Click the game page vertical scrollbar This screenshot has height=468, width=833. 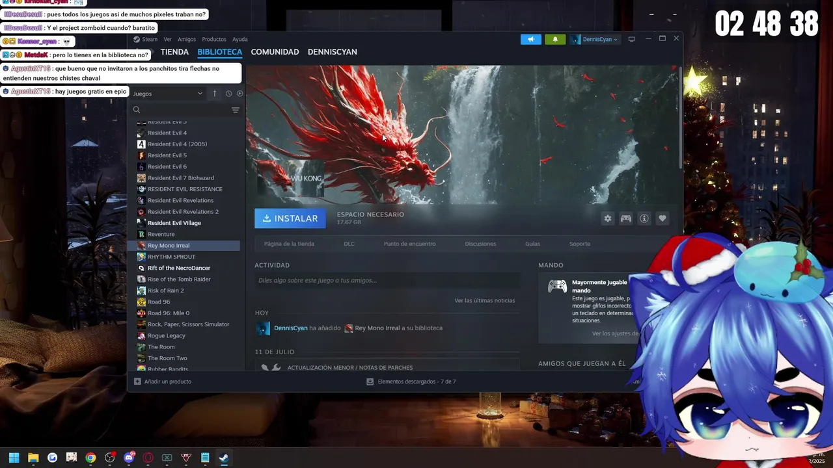tap(681, 117)
